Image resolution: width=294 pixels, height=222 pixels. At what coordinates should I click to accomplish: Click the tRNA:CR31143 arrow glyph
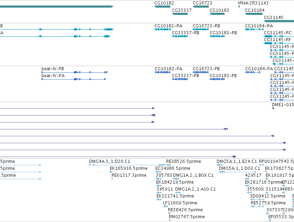tap(239, 7)
